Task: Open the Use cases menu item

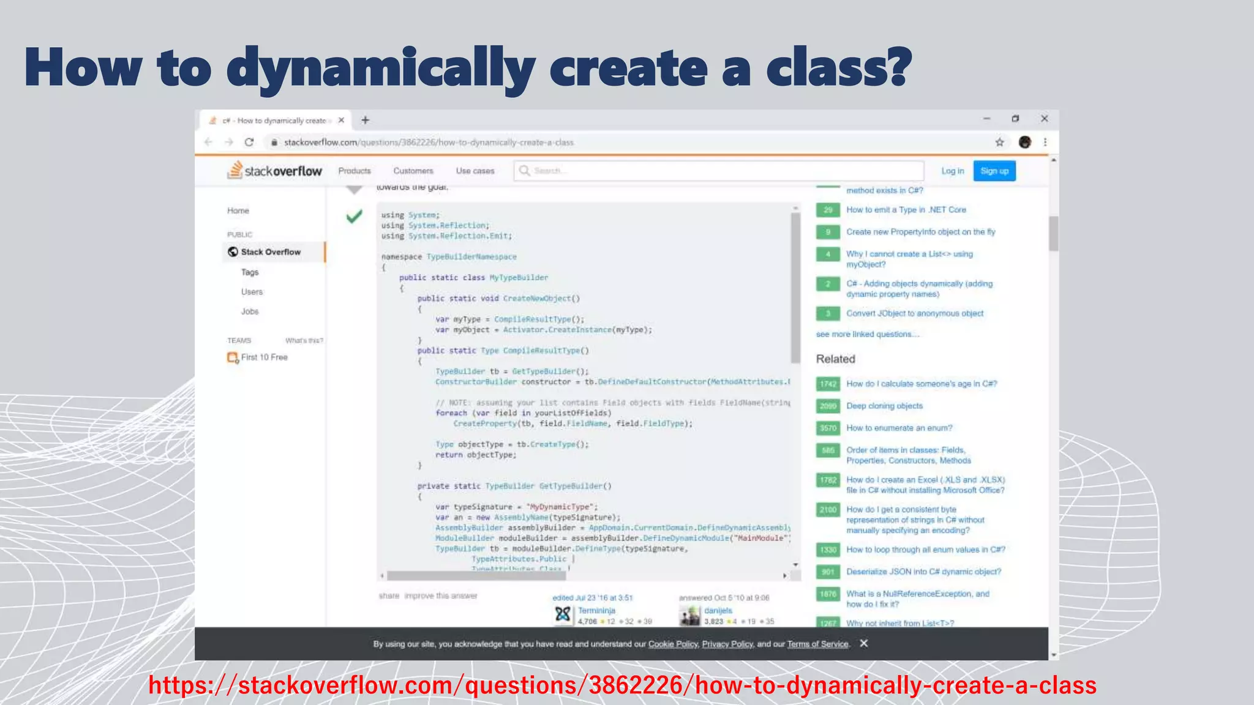Action: [x=475, y=171]
